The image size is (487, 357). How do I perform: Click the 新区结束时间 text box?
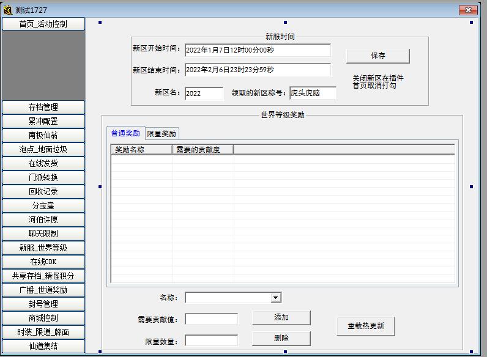coord(257,70)
